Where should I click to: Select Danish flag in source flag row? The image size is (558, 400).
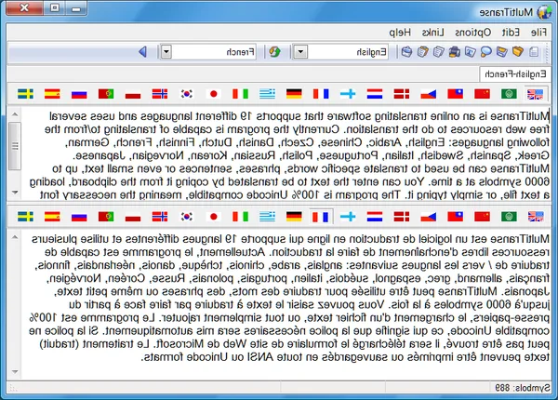pyautogui.click(x=402, y=94)
